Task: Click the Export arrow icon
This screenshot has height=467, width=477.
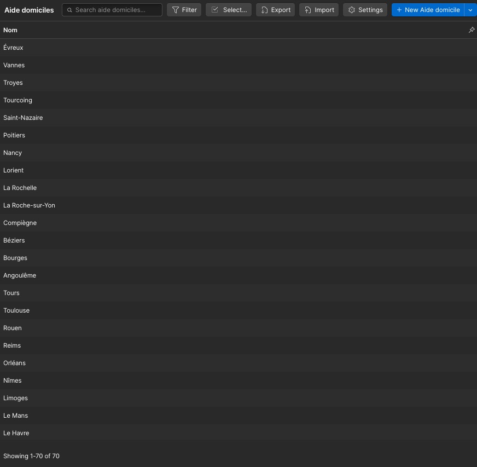Action: pos(265,10)
